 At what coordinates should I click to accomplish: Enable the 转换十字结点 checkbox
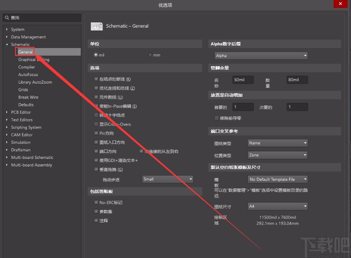[x=96, y=115]
